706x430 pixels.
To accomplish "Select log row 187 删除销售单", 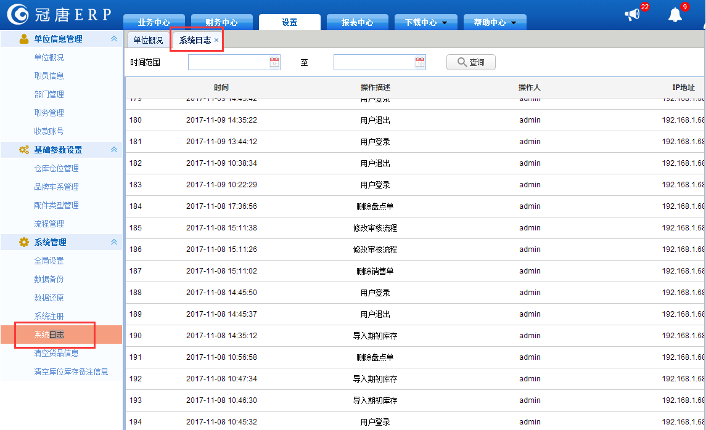I will pos(375,271).
